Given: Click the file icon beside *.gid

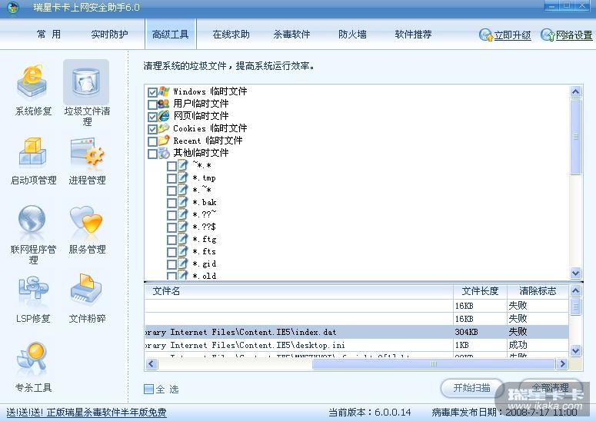Looking at the screenshot, I should 183,264.
